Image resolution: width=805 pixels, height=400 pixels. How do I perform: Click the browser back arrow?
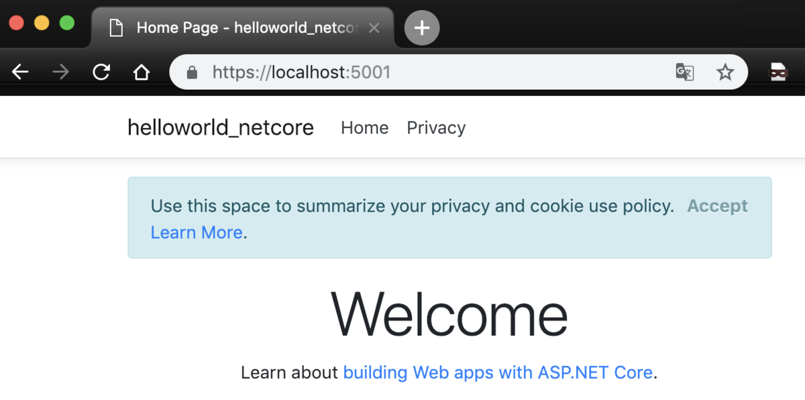pos(21,72)
